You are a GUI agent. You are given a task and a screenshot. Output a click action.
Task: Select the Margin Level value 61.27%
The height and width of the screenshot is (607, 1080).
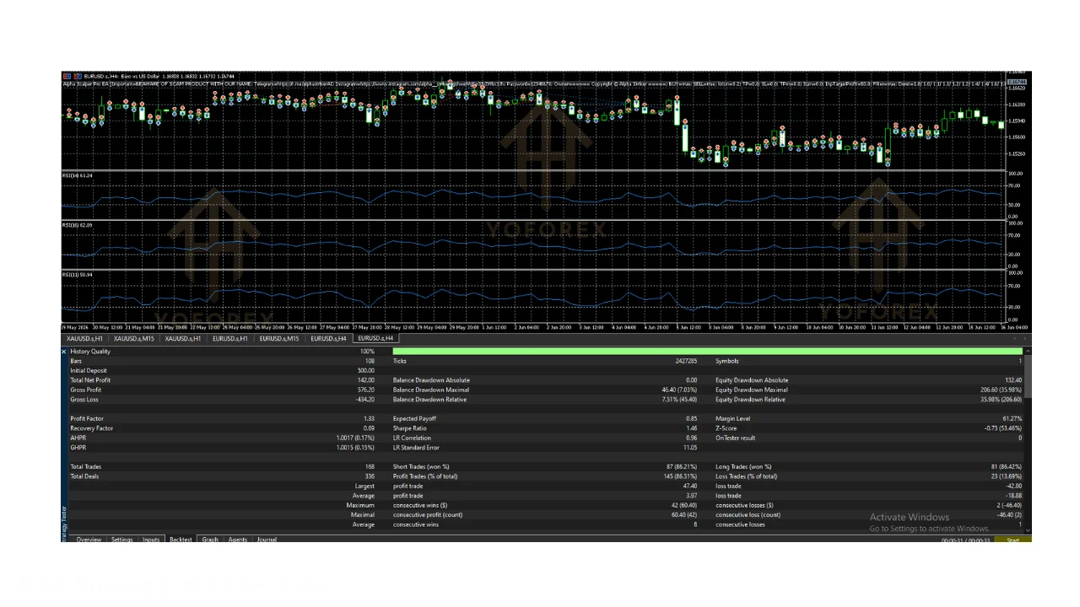point(1012,419)
